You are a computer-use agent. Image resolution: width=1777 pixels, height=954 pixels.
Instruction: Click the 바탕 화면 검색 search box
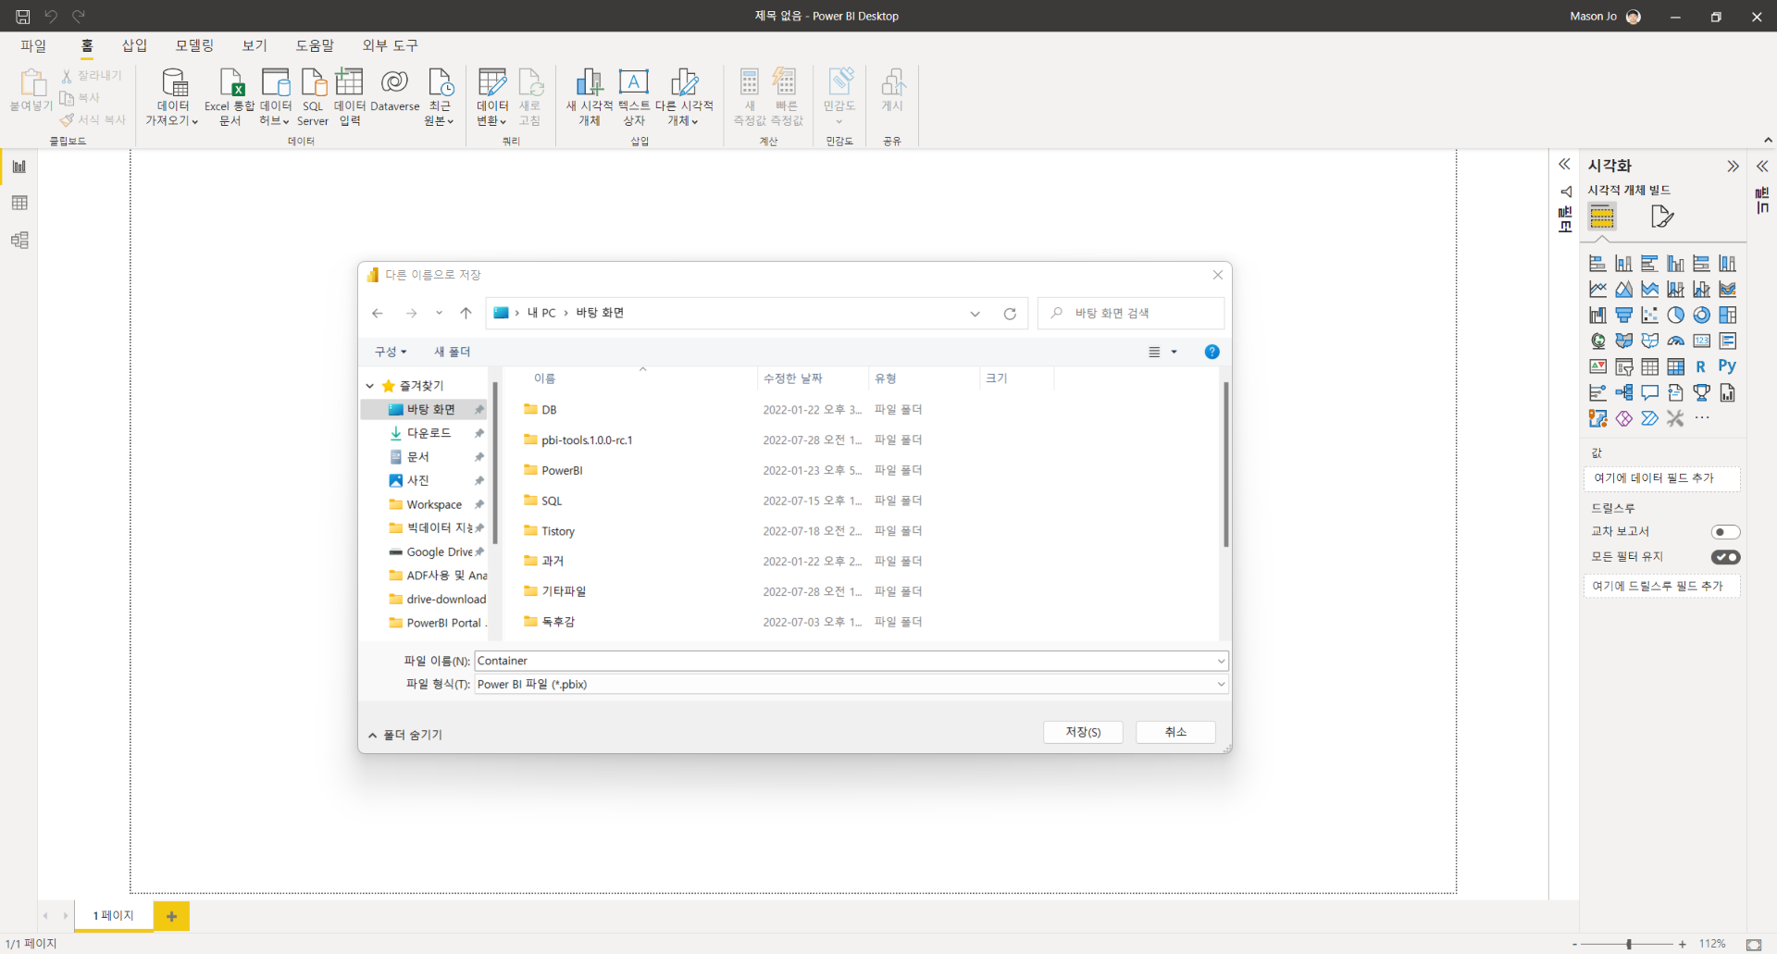click(x=1131, y=314)
